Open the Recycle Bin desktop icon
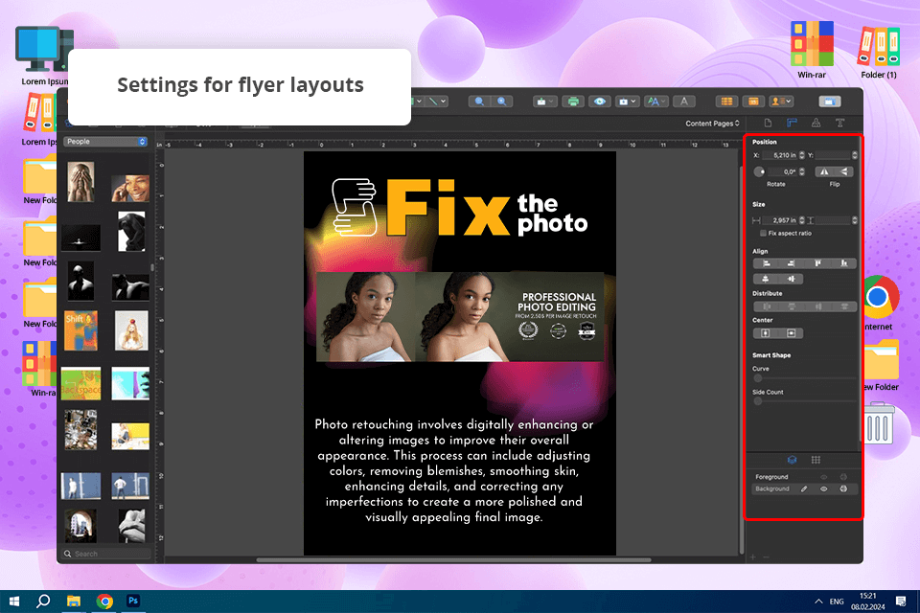The height and width of the screenshot is (613, 920). (879, 423)
